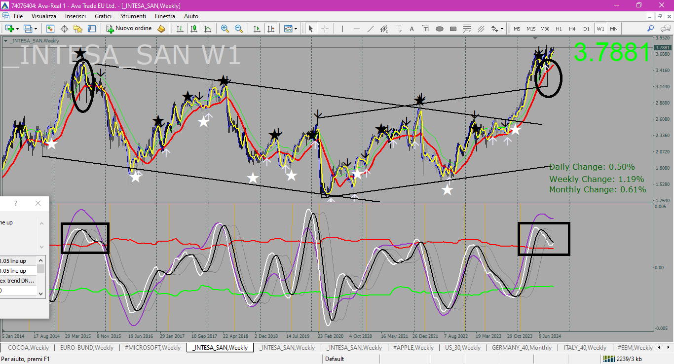Open the Strumenti menu
674x364 pixels.
coord(133,16)
